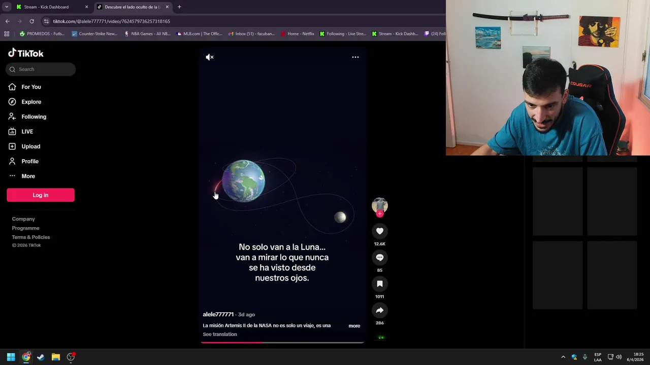Open the Following - Live Streams Kick bookmark
Screen dimensions: 650x365
(343, 34)
